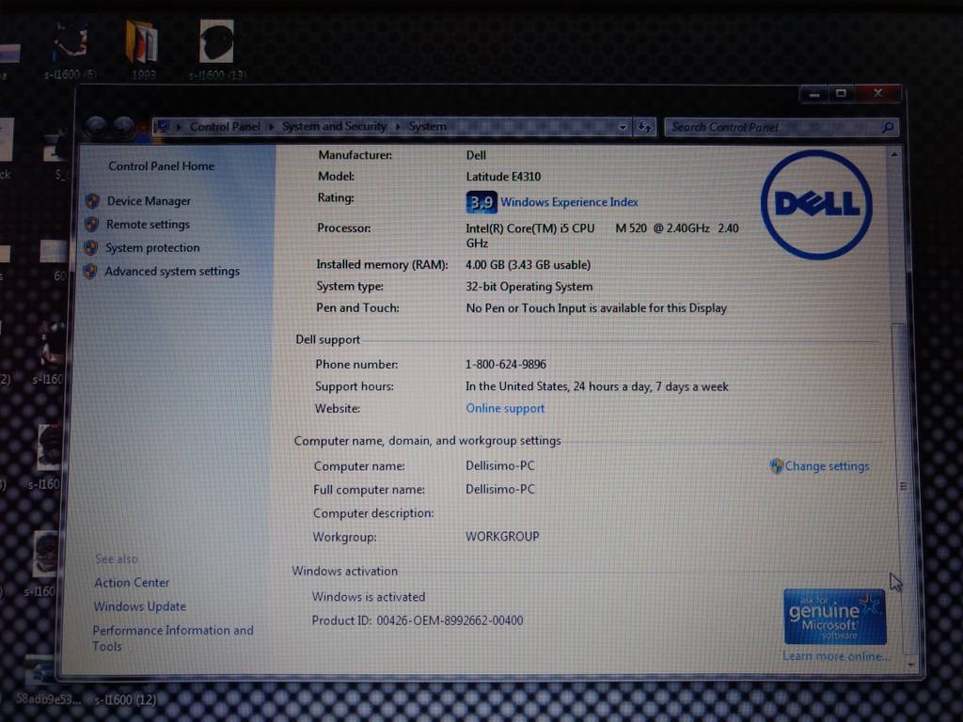Click the 32-bit Operating System text
Image resolution: width=963 pixels, height=722 pixels.
(529, 287)
